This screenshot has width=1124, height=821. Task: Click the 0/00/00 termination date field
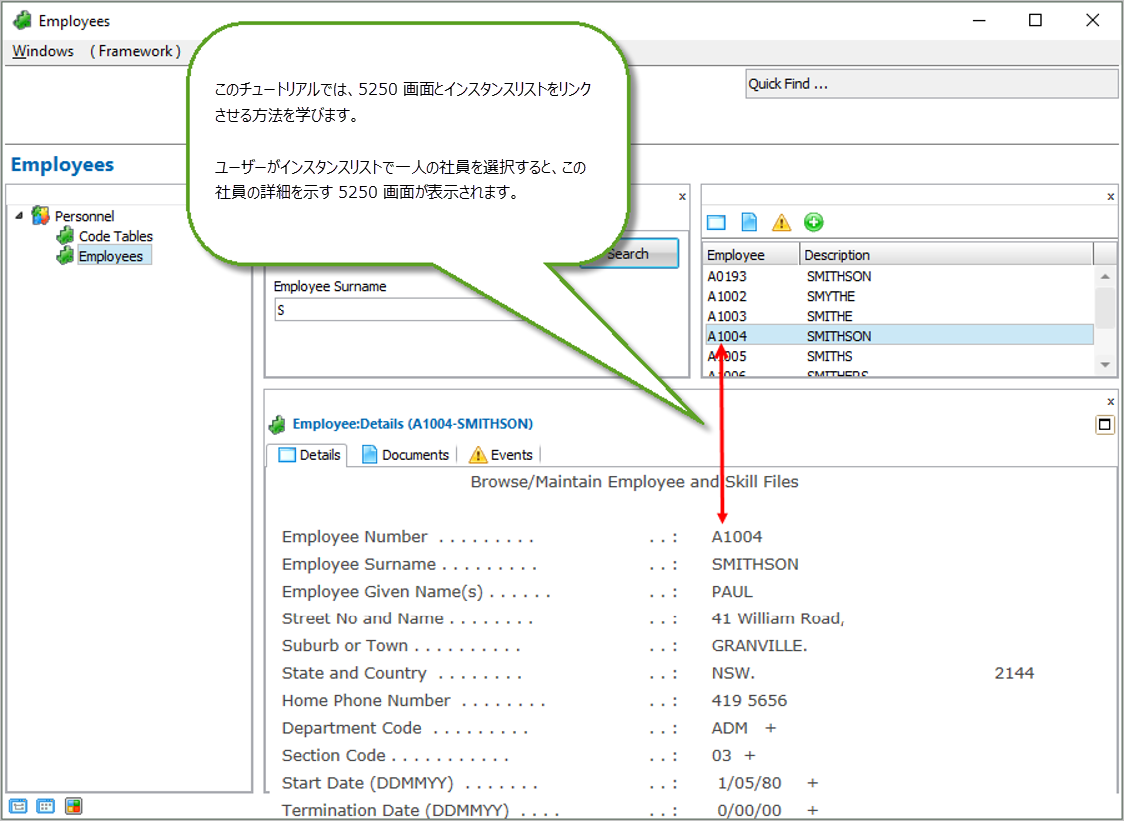749,810
